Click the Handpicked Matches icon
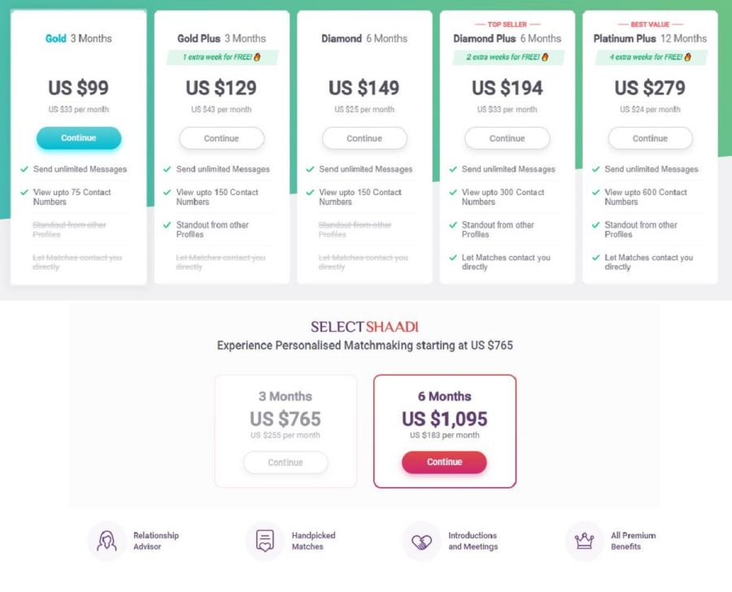The height and width of the screenshot is (592, 732). tap(264, 541)
